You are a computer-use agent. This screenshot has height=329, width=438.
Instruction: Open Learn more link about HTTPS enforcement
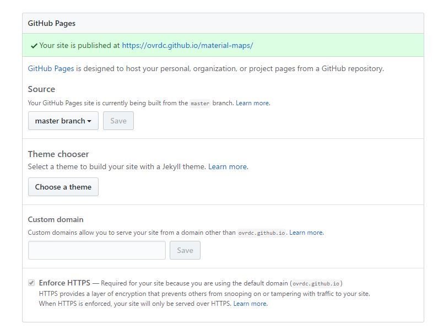250,304
